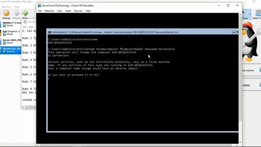Open View menu in VM window
The width and height of the screenshot is (261, 147).
click(60, 11)
